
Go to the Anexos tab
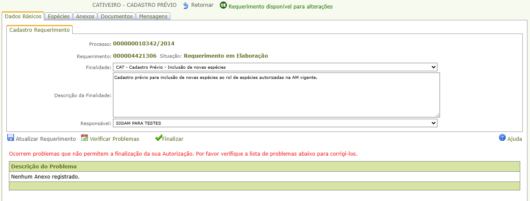85,17
